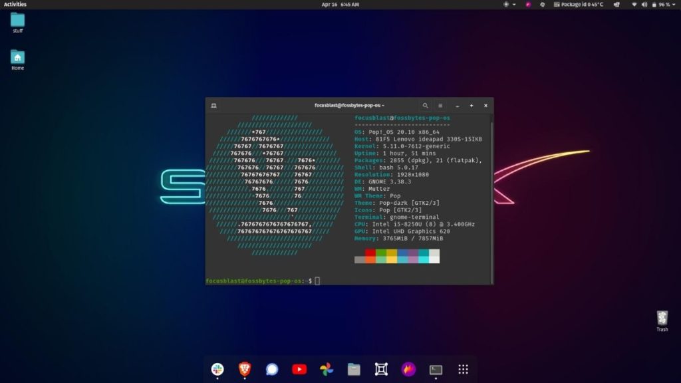Click the pink recording indicator in the panel
Image resolution: width=681 pixels, height=383 pixels.
(x=529, y=5)
